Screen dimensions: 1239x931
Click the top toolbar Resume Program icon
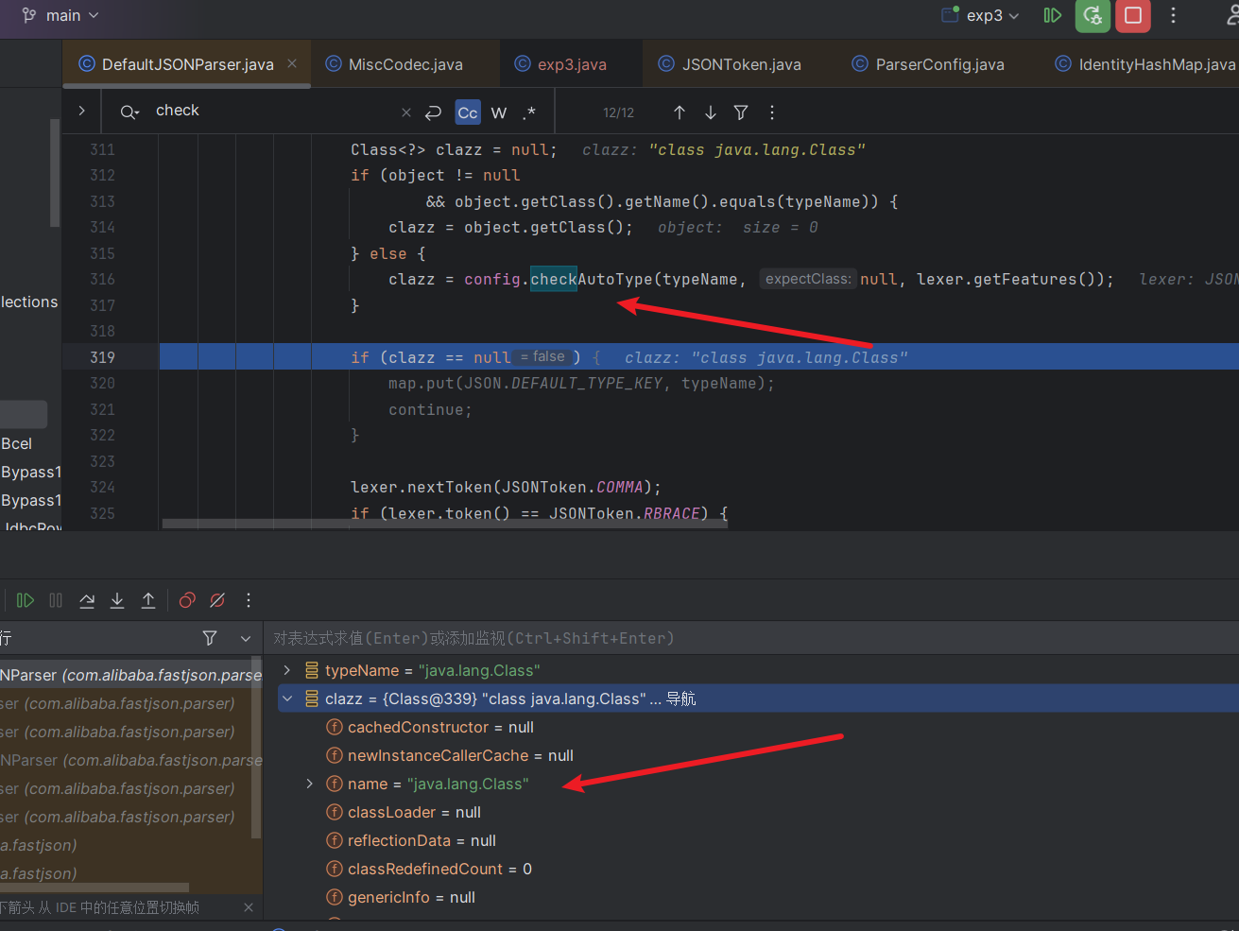(1052, 15)
